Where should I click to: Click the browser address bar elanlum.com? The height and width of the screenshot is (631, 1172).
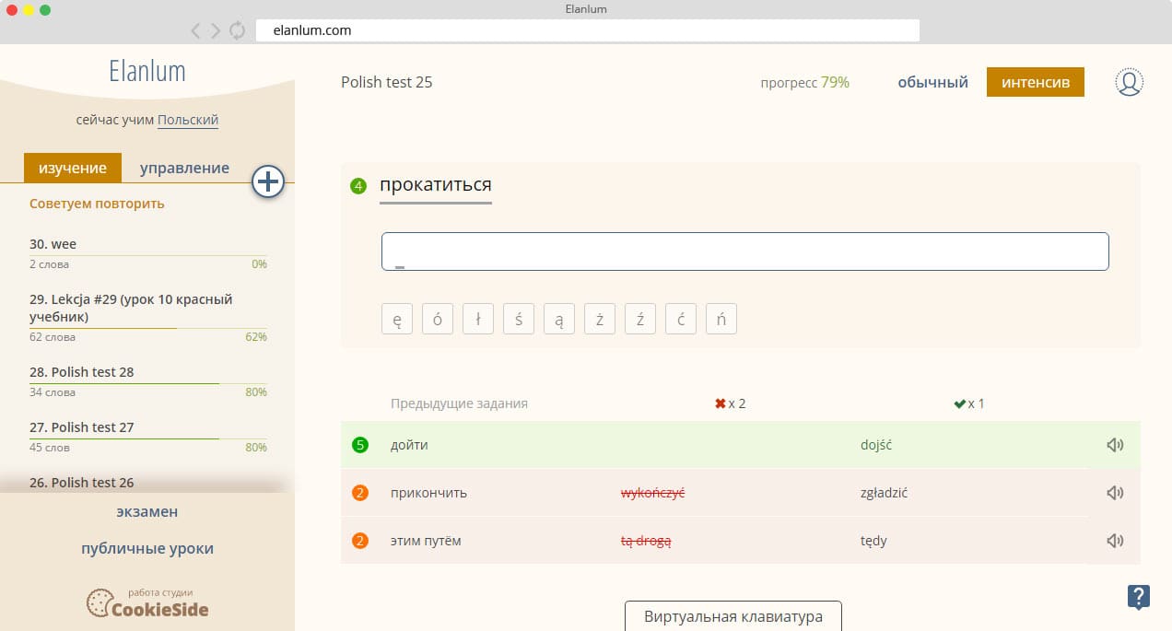[x=588, y=30]
